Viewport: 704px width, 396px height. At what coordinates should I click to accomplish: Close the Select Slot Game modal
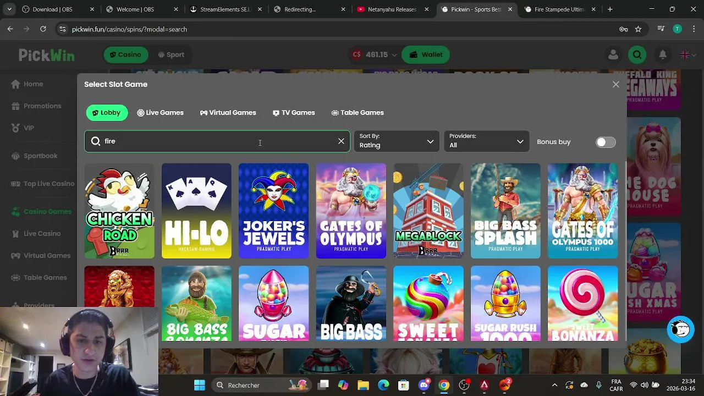616,84
